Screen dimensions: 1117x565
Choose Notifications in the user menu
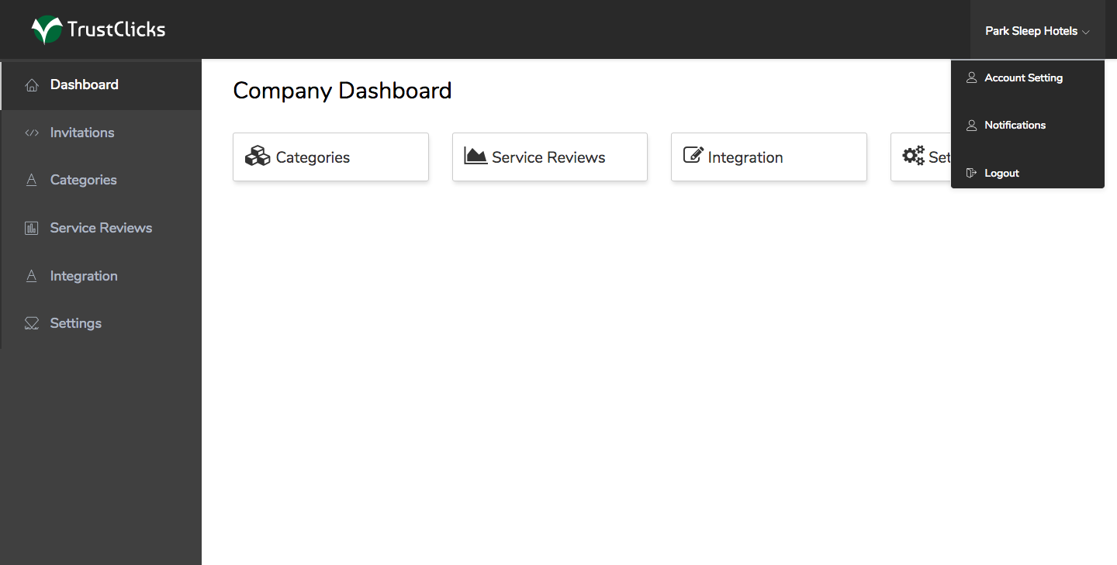[1015, 125]
